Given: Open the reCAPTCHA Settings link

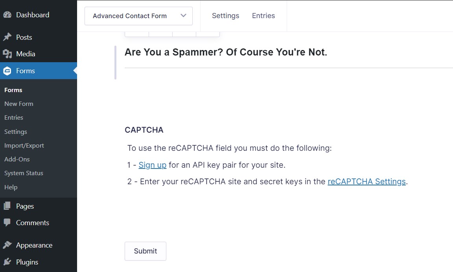Looking at the screenshot, I should click(x=366, y=181).
